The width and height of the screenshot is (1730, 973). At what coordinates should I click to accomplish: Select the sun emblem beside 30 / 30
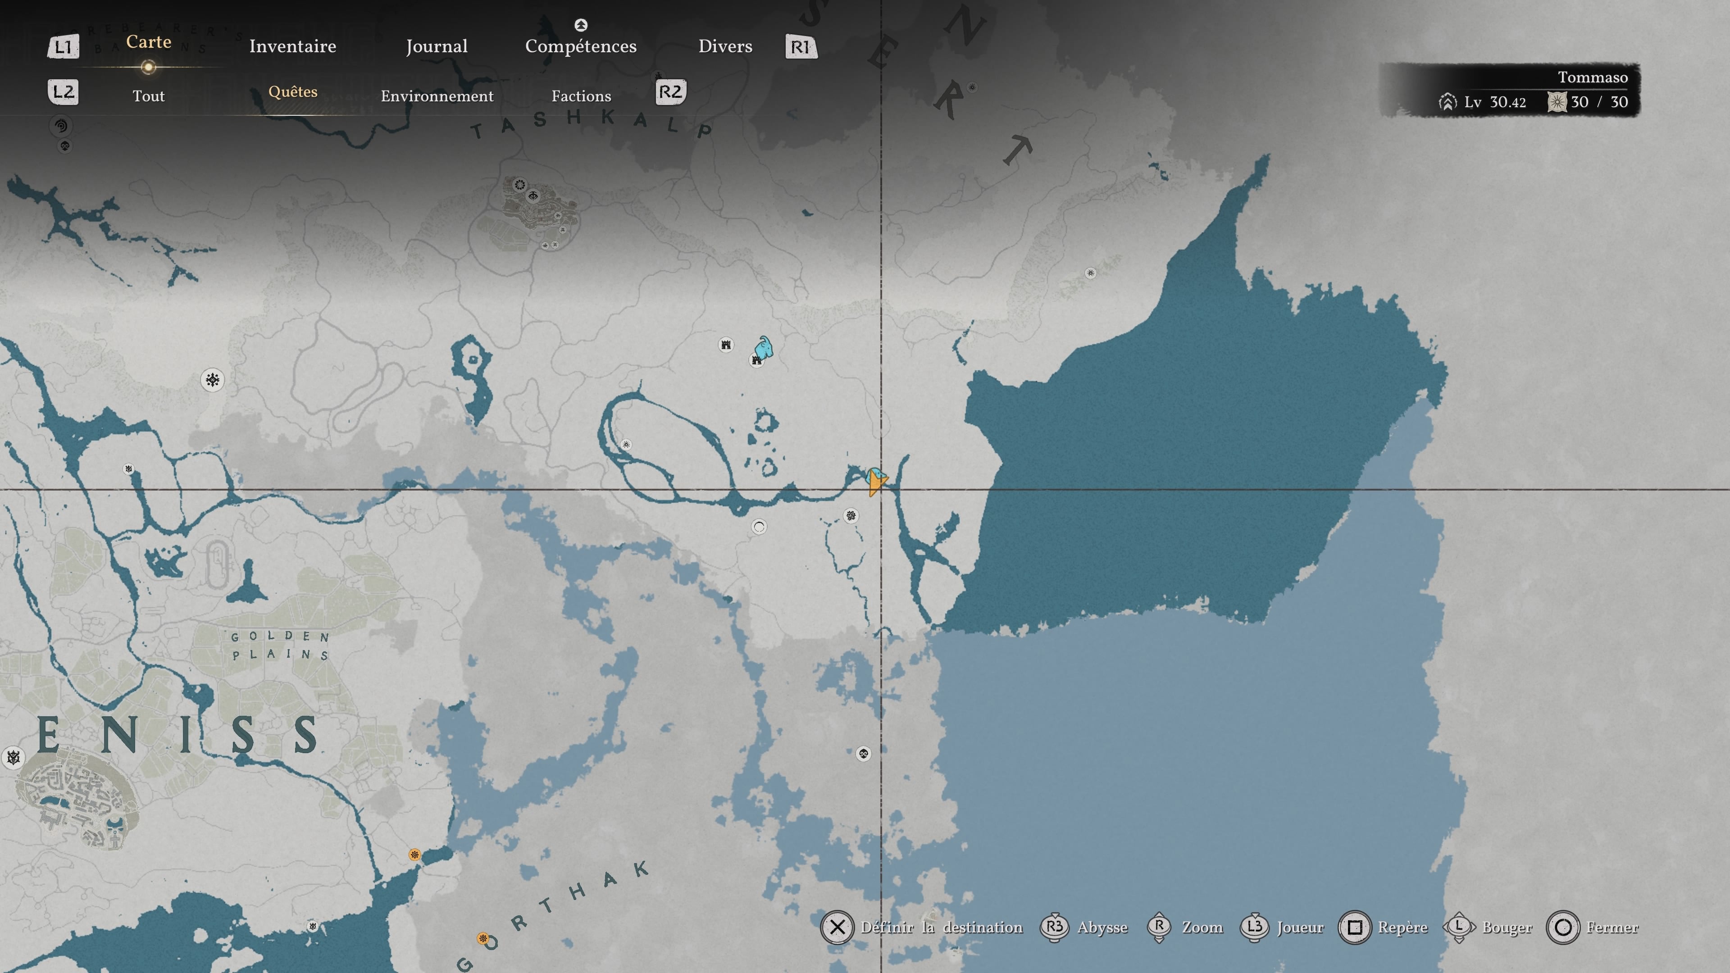click(1557, 102)
